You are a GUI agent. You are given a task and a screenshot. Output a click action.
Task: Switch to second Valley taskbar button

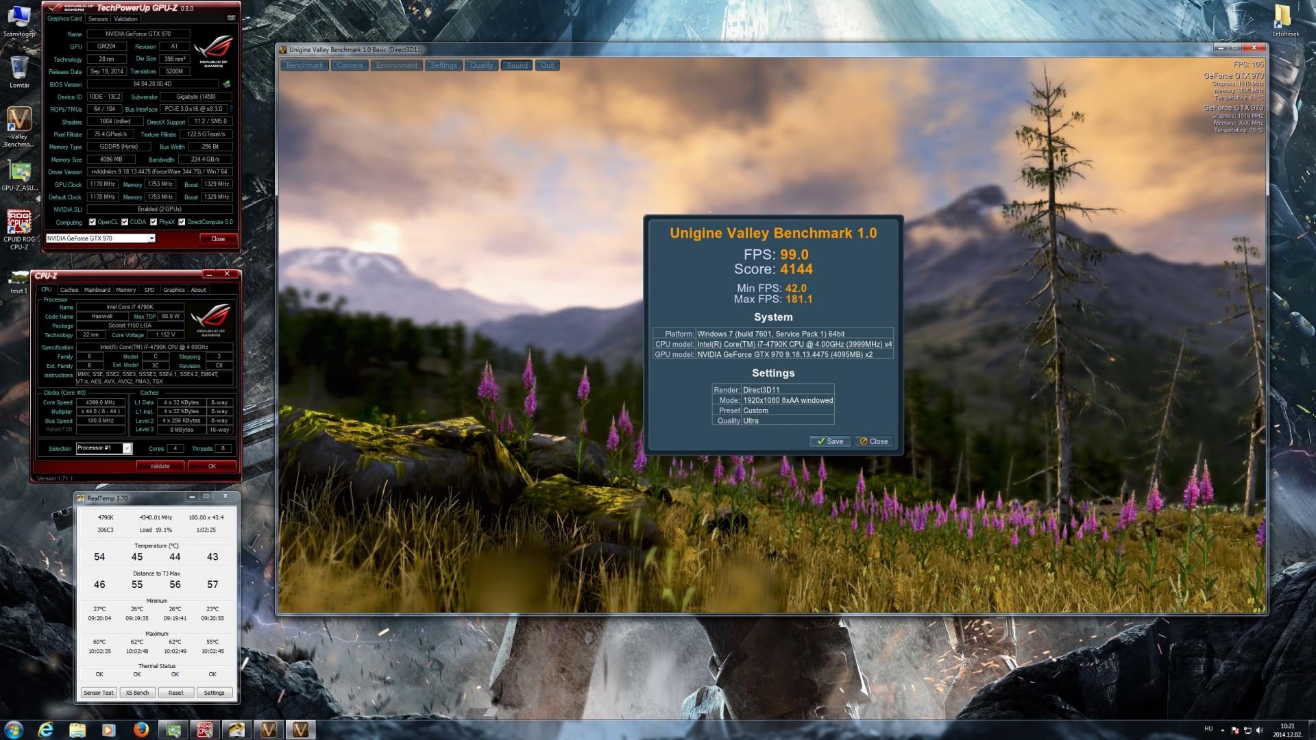click(x=300, y=730)
